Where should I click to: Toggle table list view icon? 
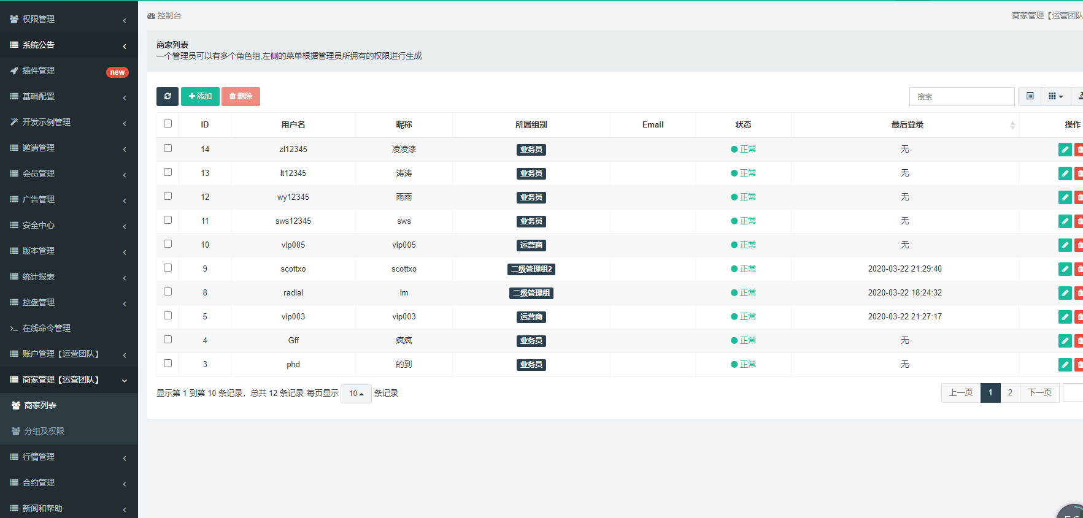coord(1030,96)
